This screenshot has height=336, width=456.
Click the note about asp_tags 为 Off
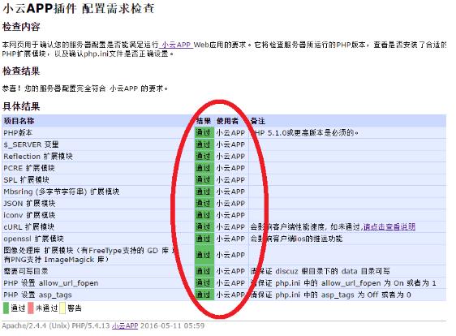point(331,295)
